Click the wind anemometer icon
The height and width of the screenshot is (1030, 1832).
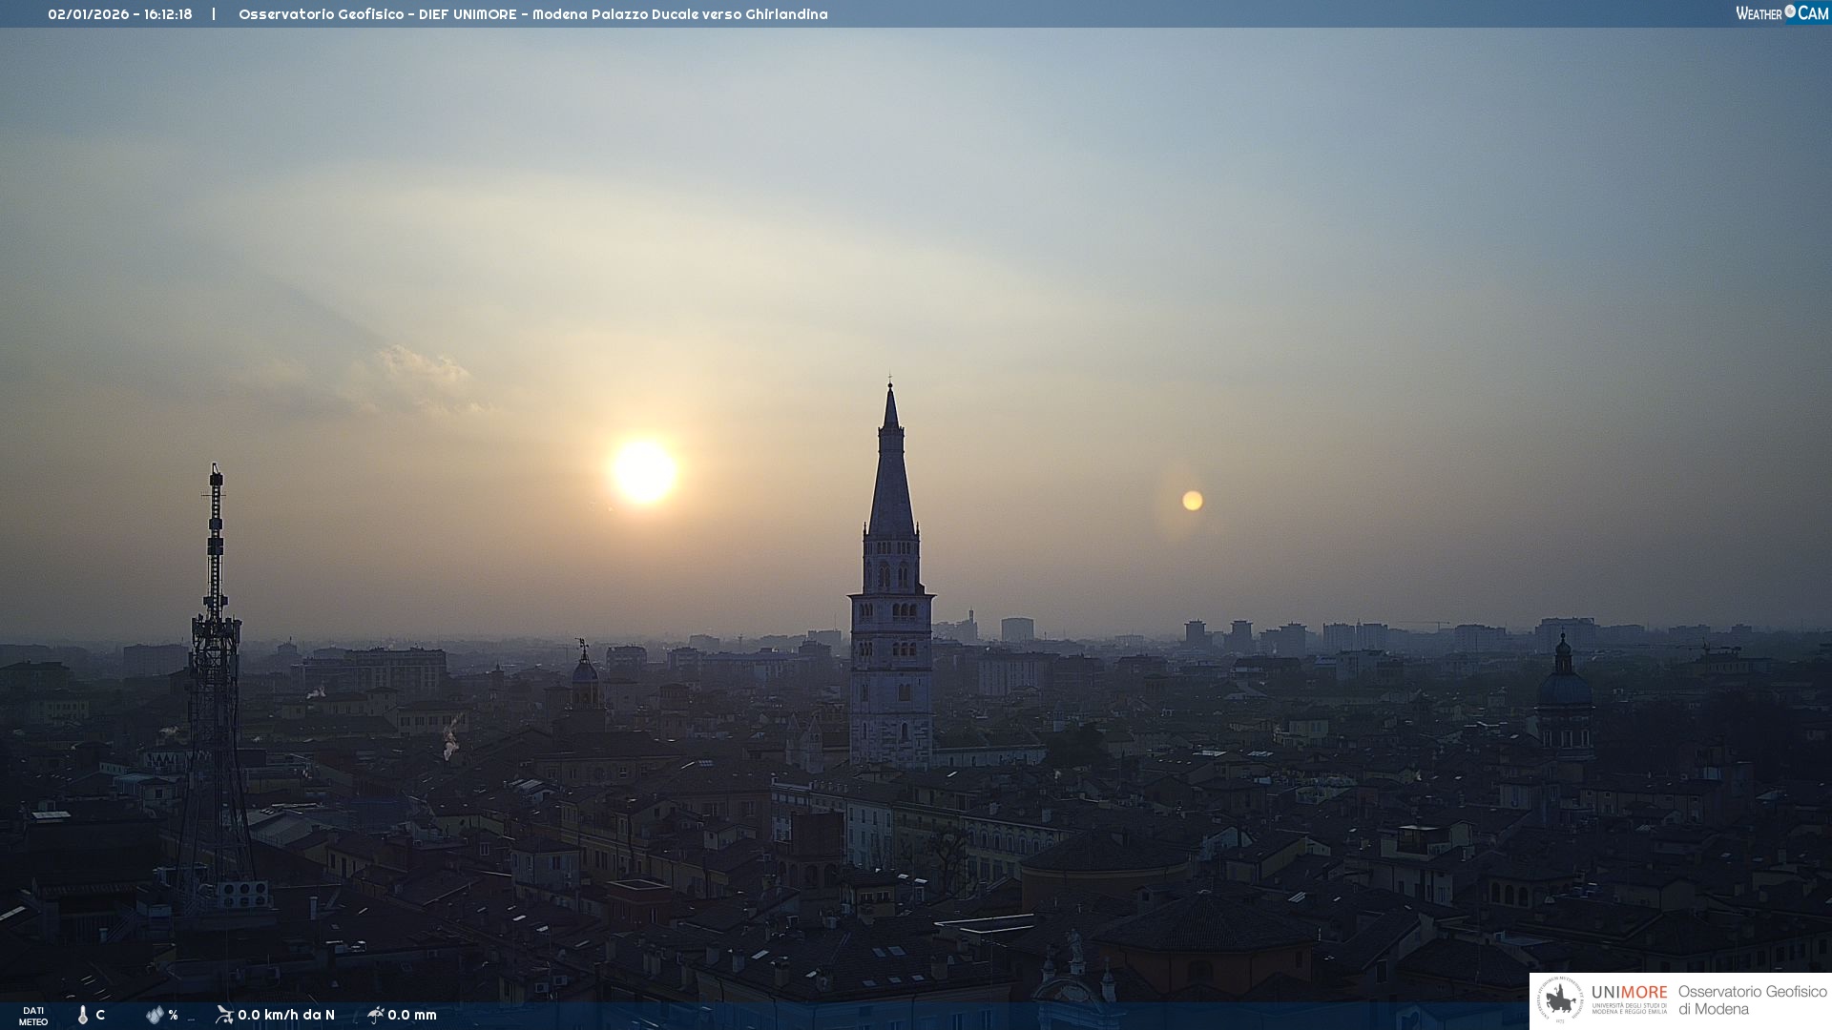click(x=224, y=1014)
